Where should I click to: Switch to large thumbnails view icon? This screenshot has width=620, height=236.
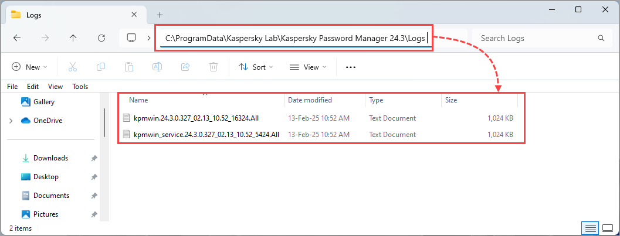(x=608, y=228)
